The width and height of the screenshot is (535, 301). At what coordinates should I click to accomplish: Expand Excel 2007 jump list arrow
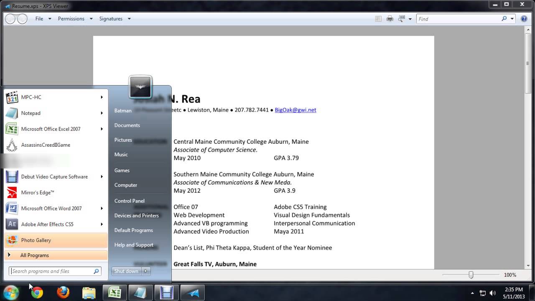pos(102,129)
